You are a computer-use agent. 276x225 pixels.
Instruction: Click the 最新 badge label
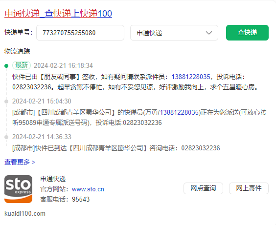tap(22, 65)
